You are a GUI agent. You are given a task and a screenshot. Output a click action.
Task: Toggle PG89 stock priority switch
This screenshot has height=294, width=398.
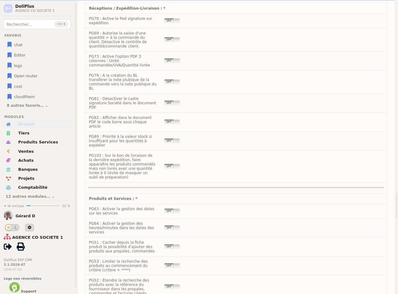(x=172, y=141)
